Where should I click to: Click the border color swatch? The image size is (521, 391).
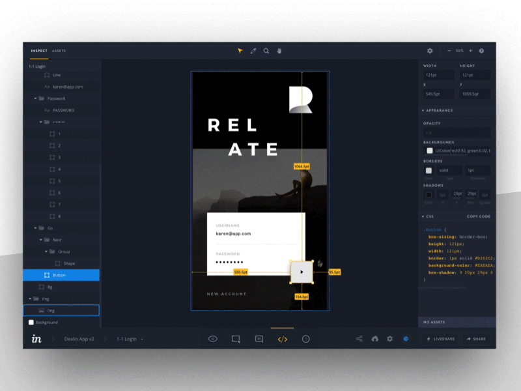pyautogui.click(x=429, y=171)
